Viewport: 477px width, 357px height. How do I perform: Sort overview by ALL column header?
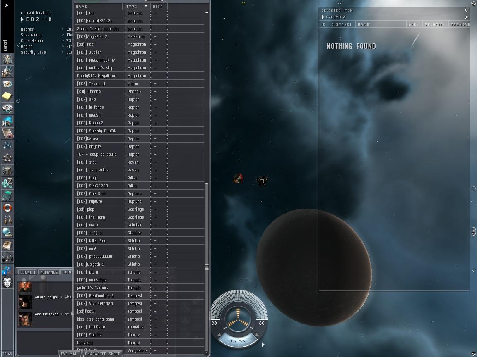(x=413, y=24)
